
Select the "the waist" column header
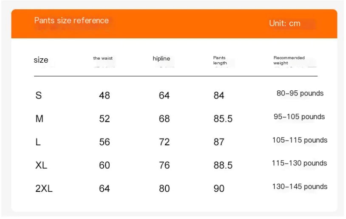(x=103, y=58)
